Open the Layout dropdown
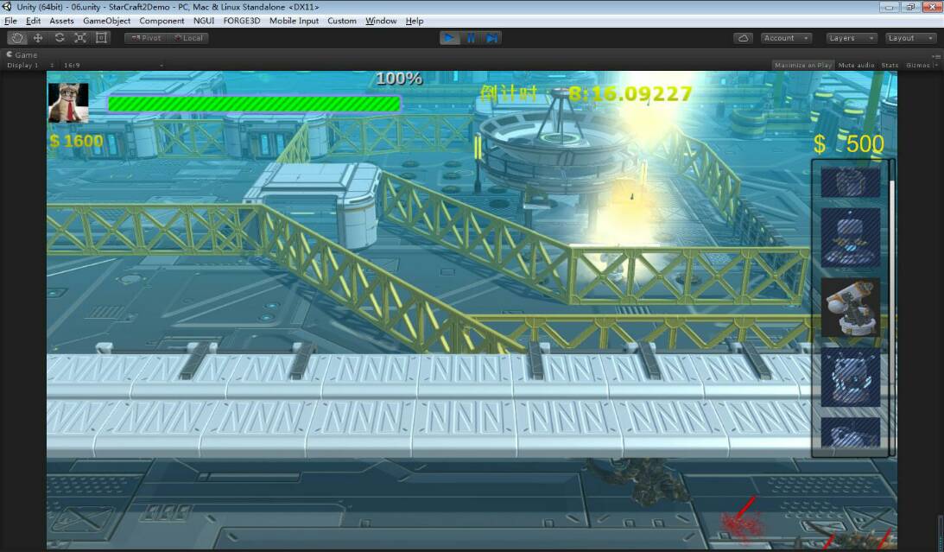Image resolution: width=944 pixels, height=552 pixels. 910,38
